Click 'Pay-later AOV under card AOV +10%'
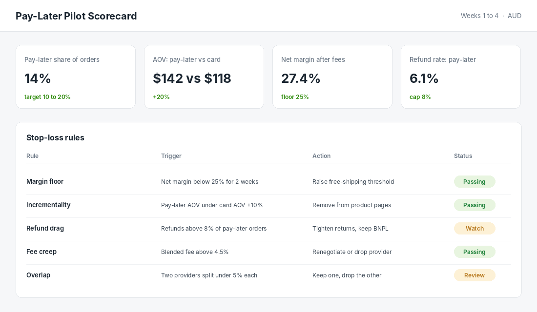This screenshot has height=312, width=537. 212,205
